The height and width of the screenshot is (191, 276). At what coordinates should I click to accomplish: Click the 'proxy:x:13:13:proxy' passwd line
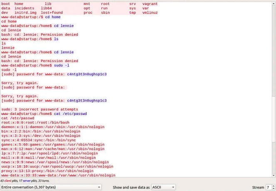(x=47, y=171)
